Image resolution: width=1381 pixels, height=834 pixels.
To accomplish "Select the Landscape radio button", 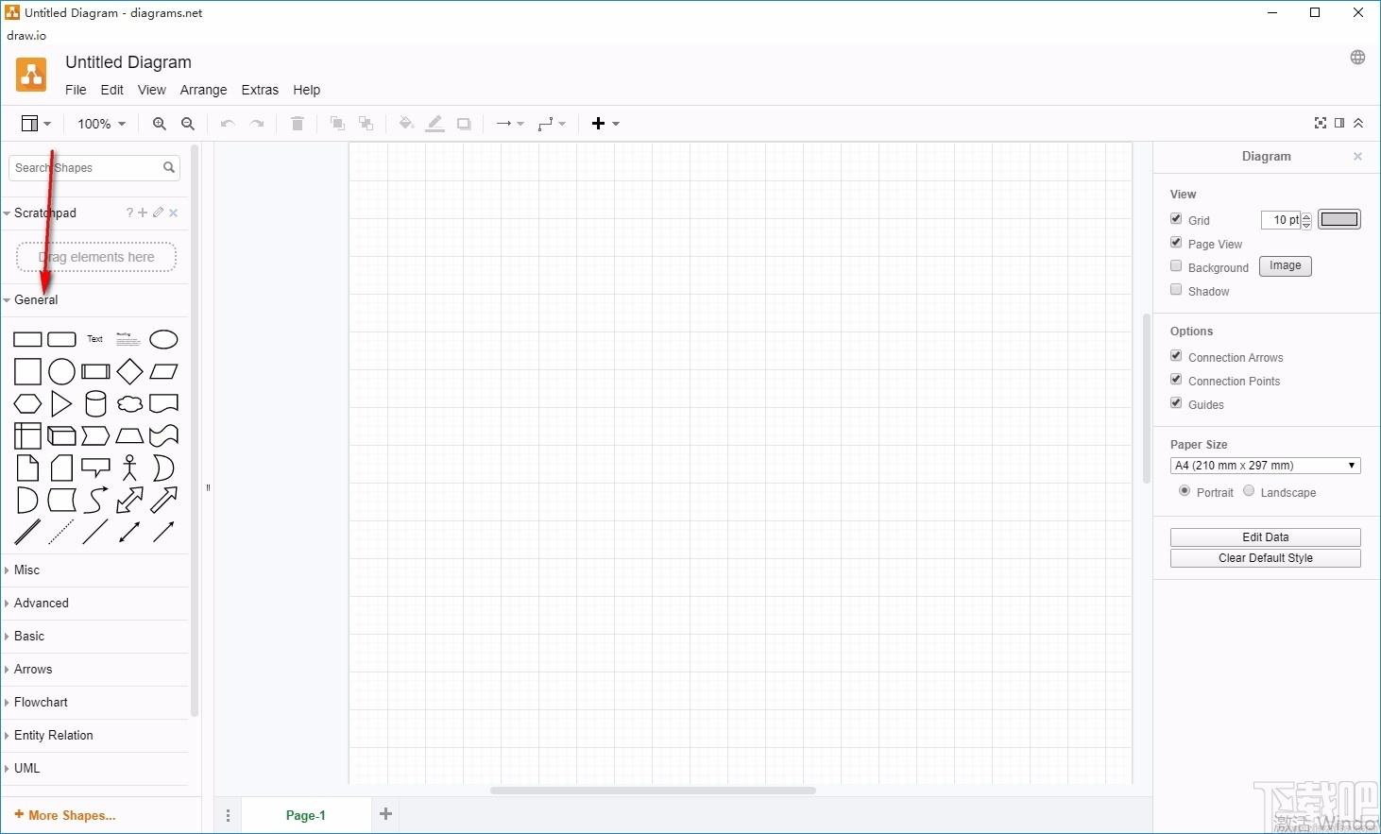I will click(x=1249, y=491).
